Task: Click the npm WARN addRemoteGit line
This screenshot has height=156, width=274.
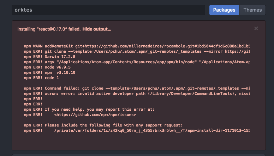Action: pyautogui.click(x=137, y=46)
